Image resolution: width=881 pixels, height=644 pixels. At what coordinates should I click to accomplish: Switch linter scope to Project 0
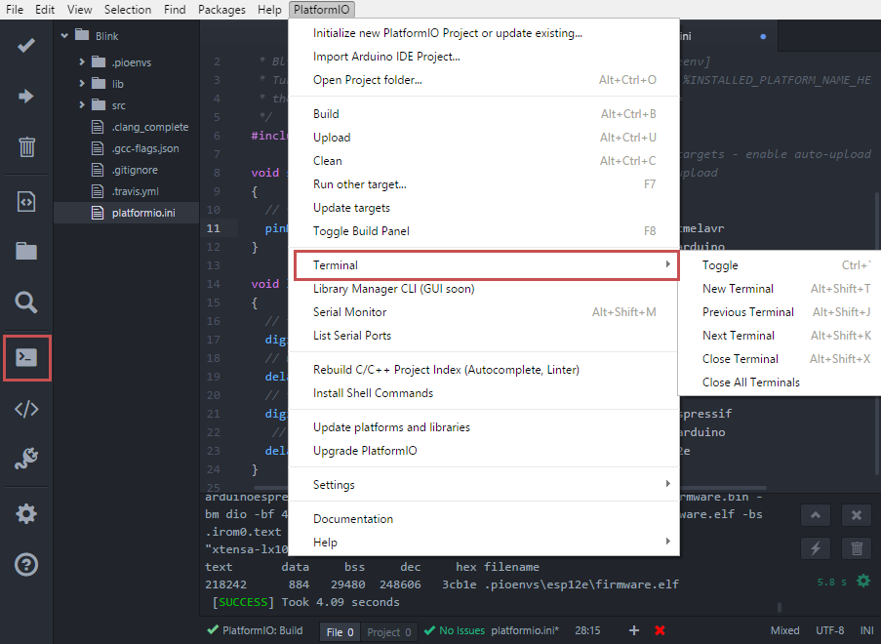click(x=389, y=632)
